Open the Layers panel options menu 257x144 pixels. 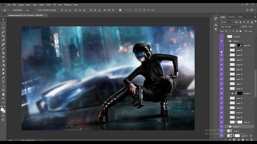[255, 17]
